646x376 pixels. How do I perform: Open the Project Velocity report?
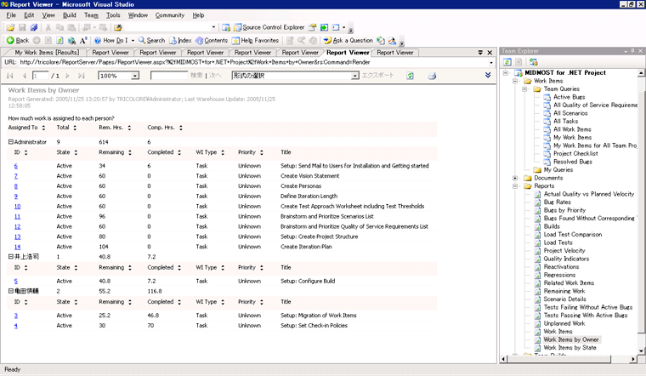564,251
